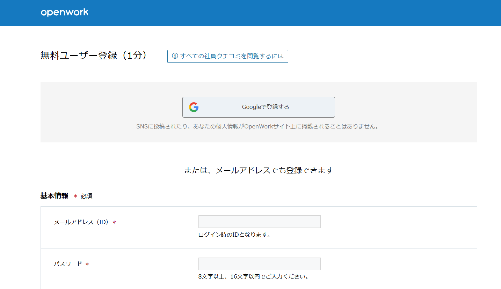The height and width of the screenshot is (289, 501).
Task: Focus the メールアドレス（ID） input field
Action: click(259, 221)
